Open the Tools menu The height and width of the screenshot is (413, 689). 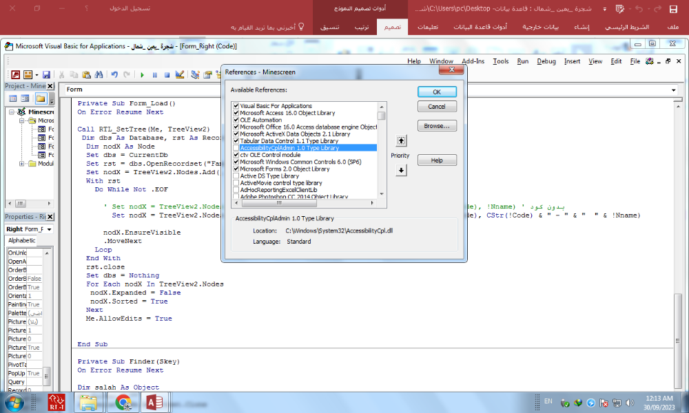pyautogui.click(x=500, y=61)
